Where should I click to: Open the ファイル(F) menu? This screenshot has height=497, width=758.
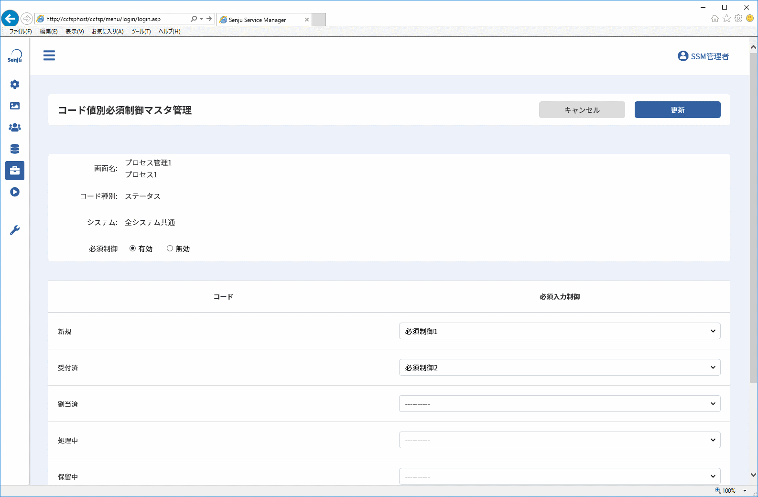(x=21, y=32)
